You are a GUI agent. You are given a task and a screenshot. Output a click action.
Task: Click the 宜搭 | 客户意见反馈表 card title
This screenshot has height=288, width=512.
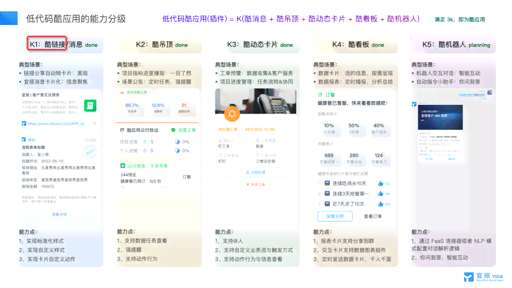(x=41, y=95)
